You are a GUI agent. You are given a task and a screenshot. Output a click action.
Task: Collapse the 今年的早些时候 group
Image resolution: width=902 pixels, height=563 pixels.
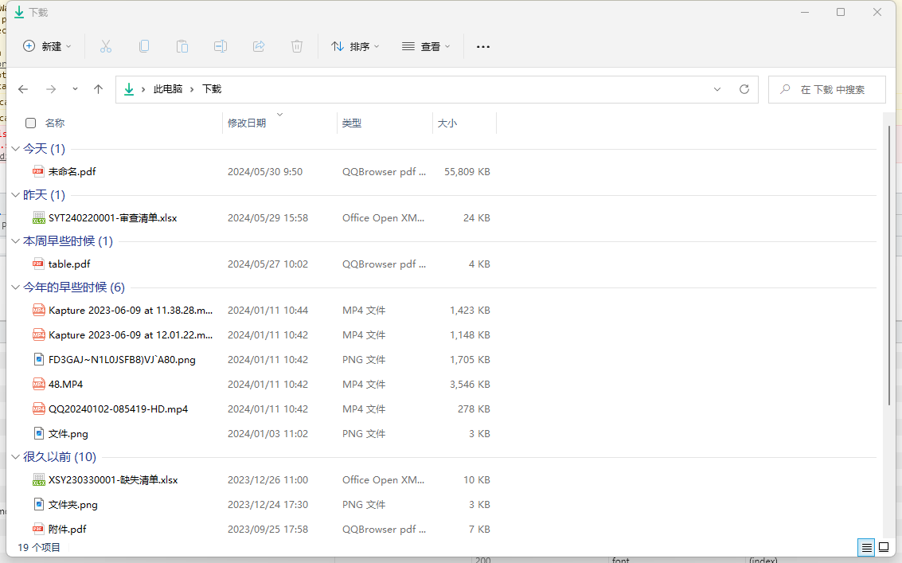[x=16, y=287]
